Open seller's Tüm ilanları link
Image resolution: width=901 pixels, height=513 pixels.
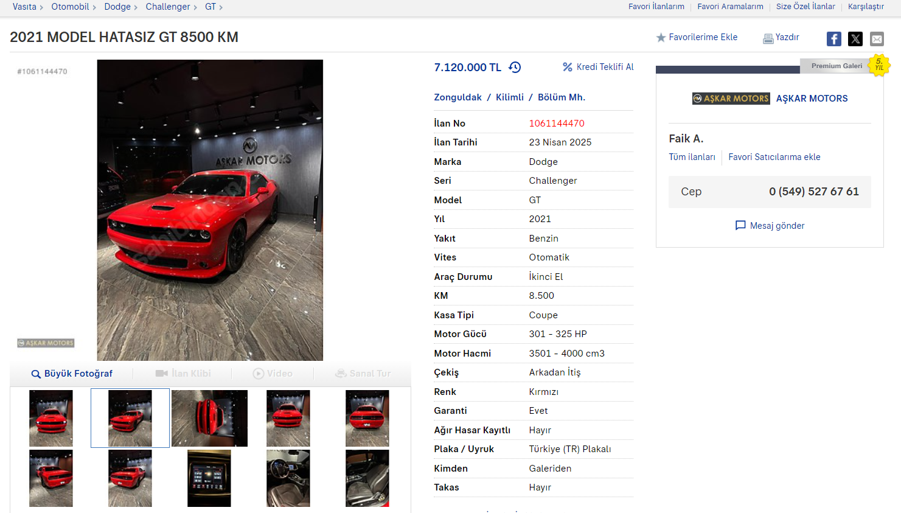coord(692,157)
